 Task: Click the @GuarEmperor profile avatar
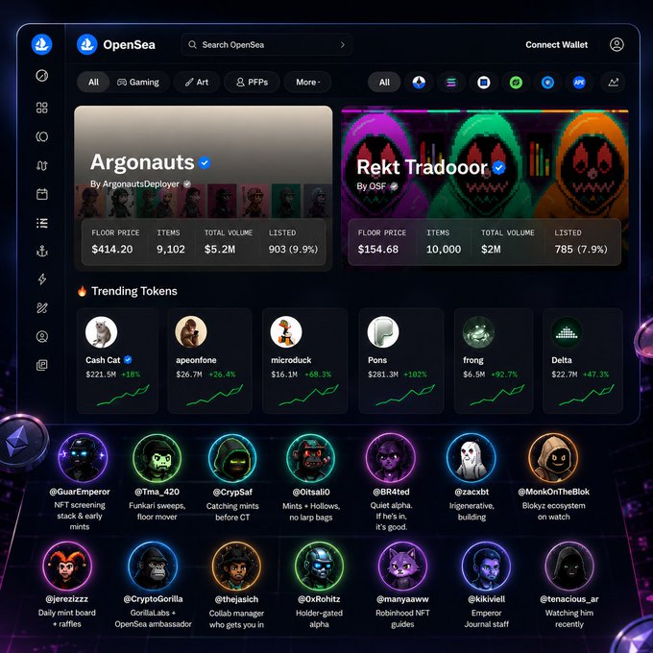(x=83, y=457)
